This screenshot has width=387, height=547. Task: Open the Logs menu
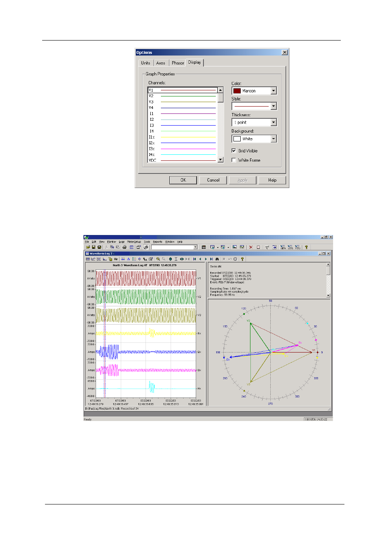(x=122, y=241)
